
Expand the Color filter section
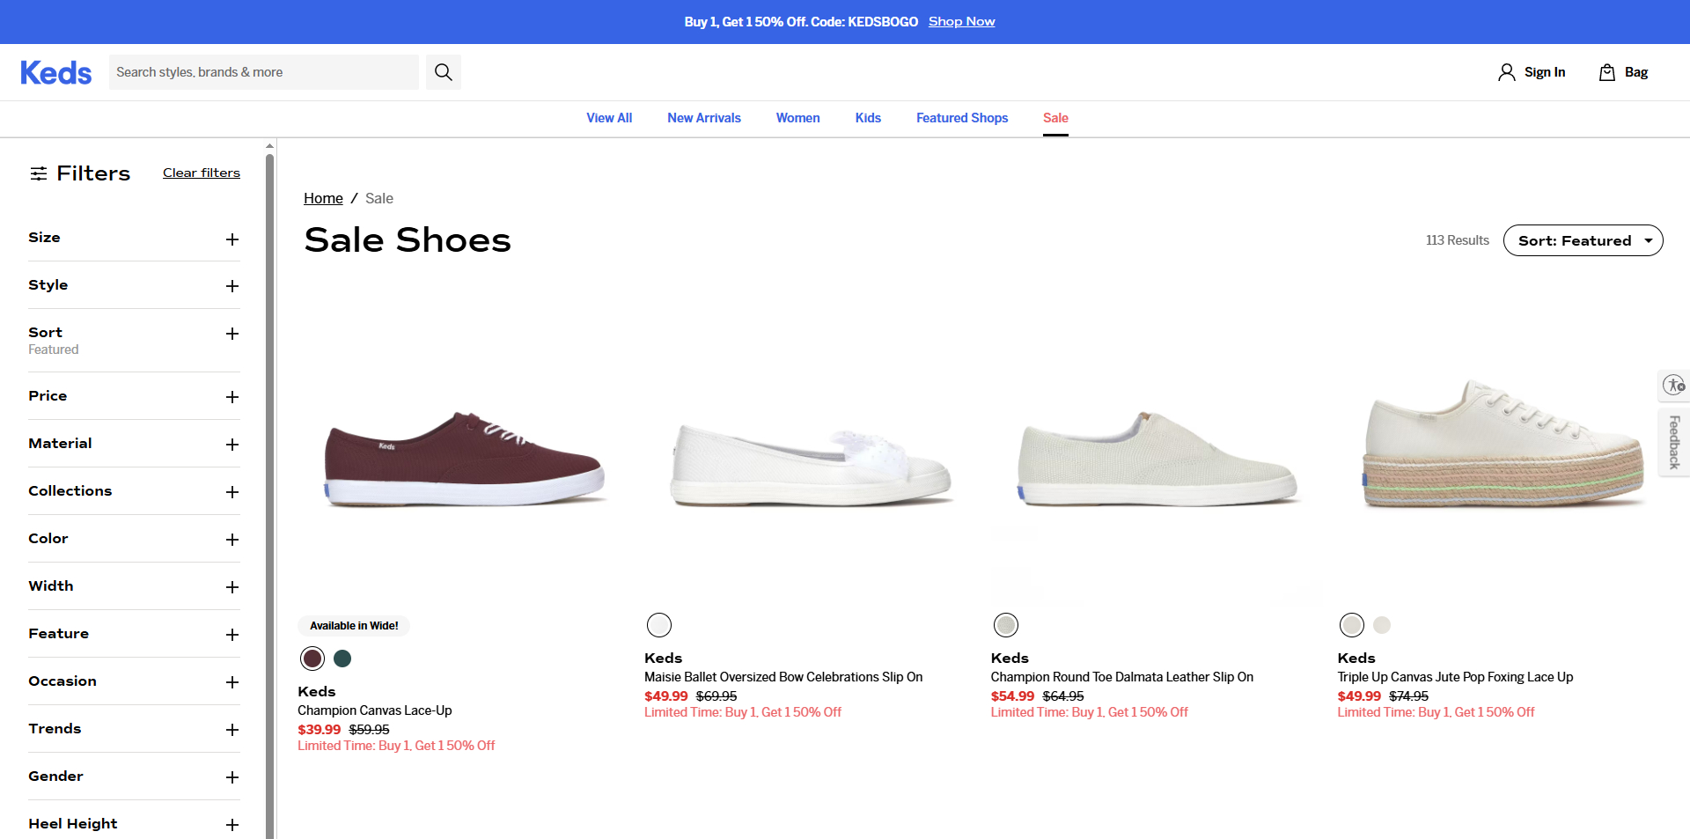[x=232, y=540]
